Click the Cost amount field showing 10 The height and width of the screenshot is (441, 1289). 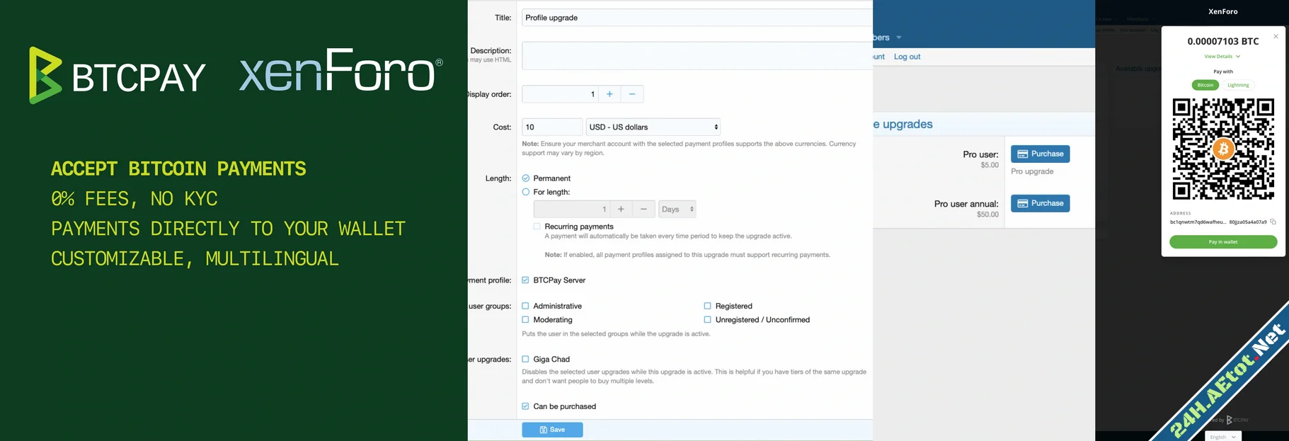pyautogui.click(x=552, y=127)
